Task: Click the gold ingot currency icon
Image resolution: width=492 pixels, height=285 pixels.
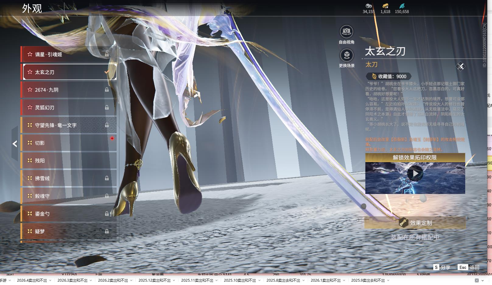Action: 385,6
